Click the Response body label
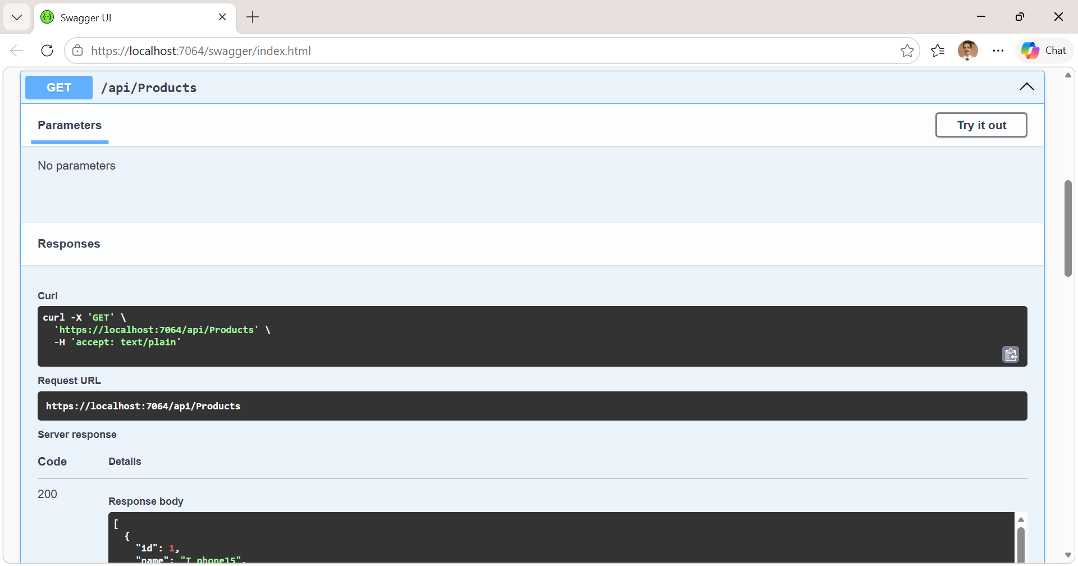 [146, 501]
